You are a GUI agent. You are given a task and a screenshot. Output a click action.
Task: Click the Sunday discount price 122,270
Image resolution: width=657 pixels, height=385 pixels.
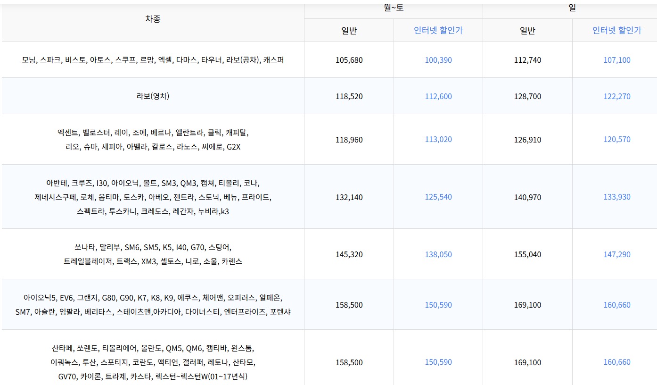click(617, 96)
